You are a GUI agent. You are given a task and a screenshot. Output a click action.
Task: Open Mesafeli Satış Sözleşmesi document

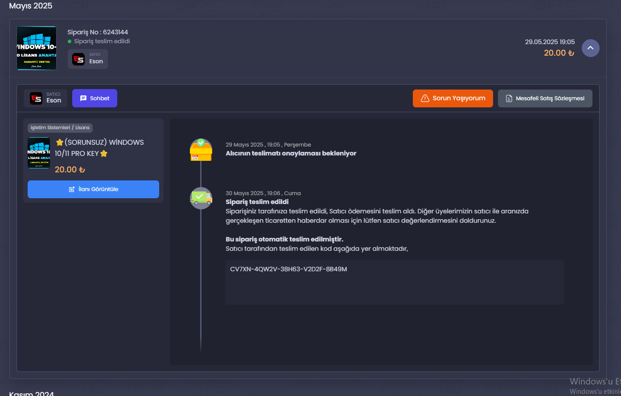pos(545,98)
